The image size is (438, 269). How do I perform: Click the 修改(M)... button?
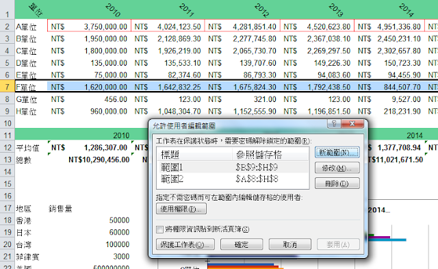tap(337, 168)
